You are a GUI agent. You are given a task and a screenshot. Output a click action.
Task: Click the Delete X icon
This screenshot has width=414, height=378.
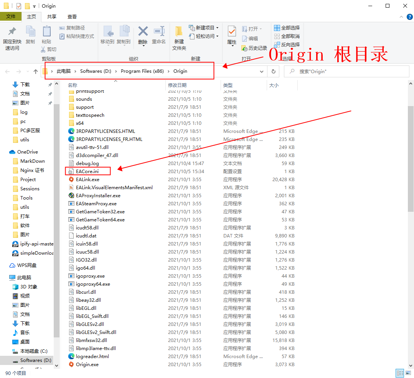tap(143, 31)
